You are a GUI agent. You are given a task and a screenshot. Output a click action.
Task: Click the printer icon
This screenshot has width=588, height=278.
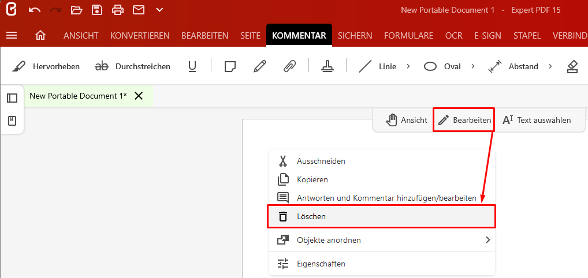[x=118, y=10]
